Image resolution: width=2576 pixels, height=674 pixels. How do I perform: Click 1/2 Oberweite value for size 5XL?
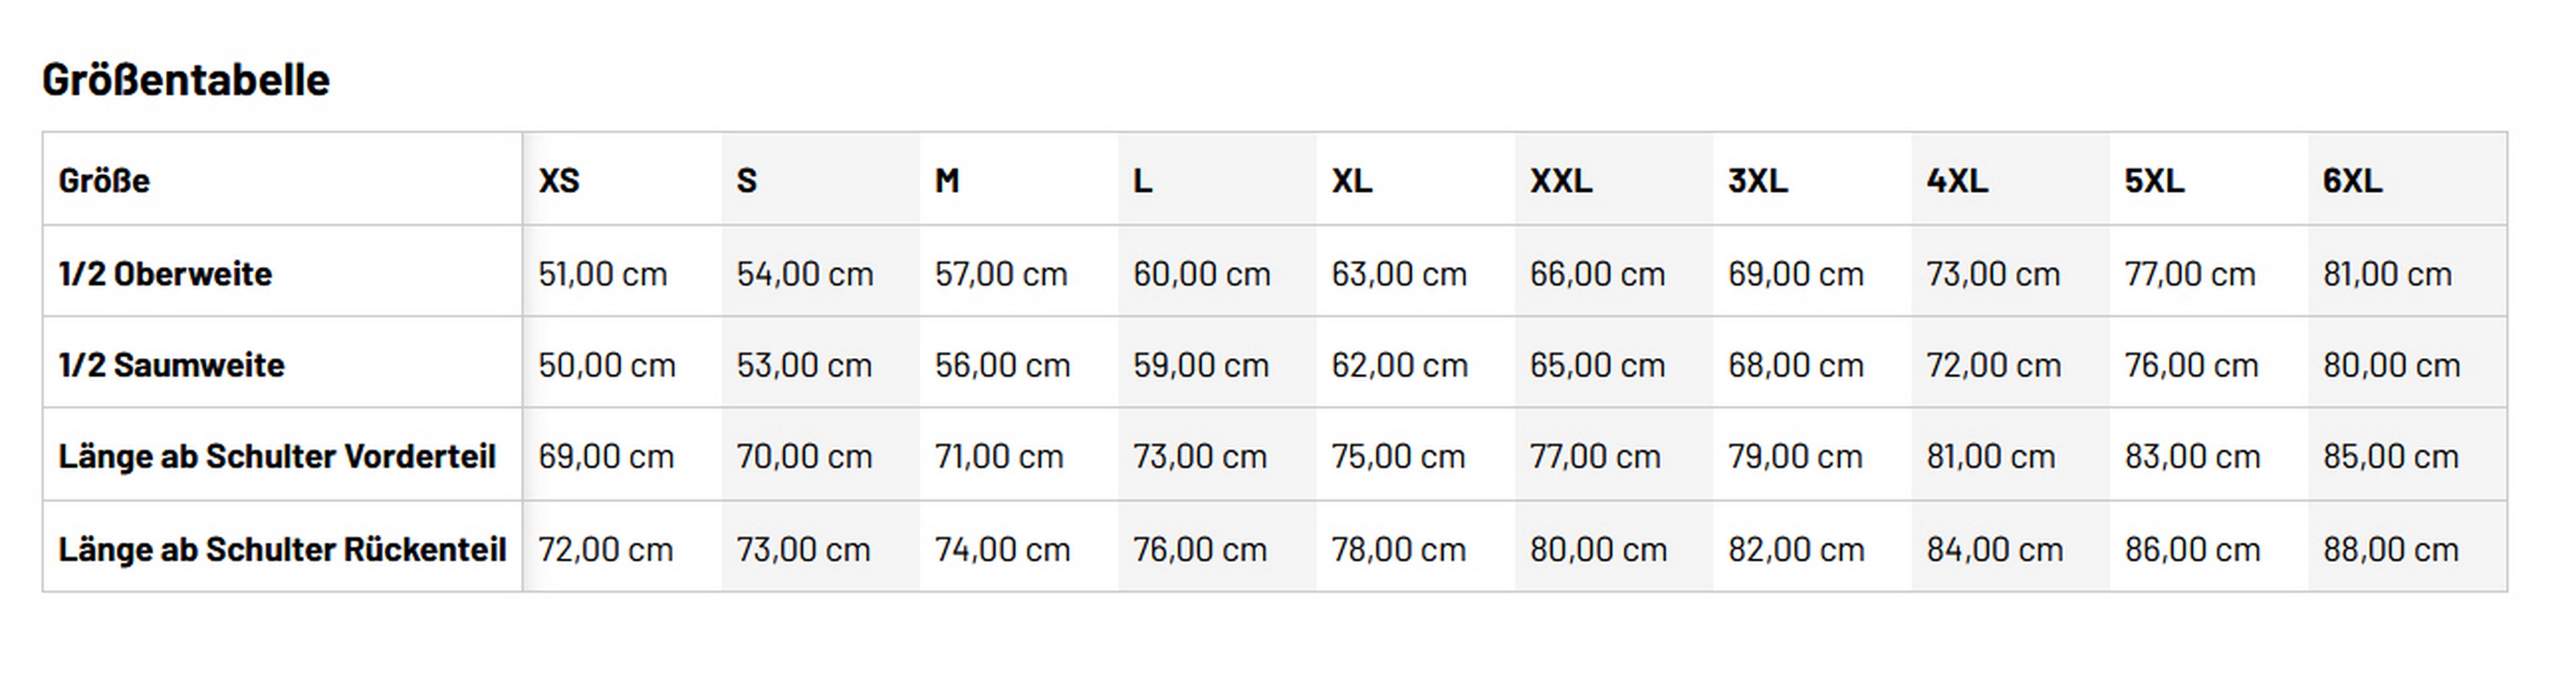click(2190, 273)
